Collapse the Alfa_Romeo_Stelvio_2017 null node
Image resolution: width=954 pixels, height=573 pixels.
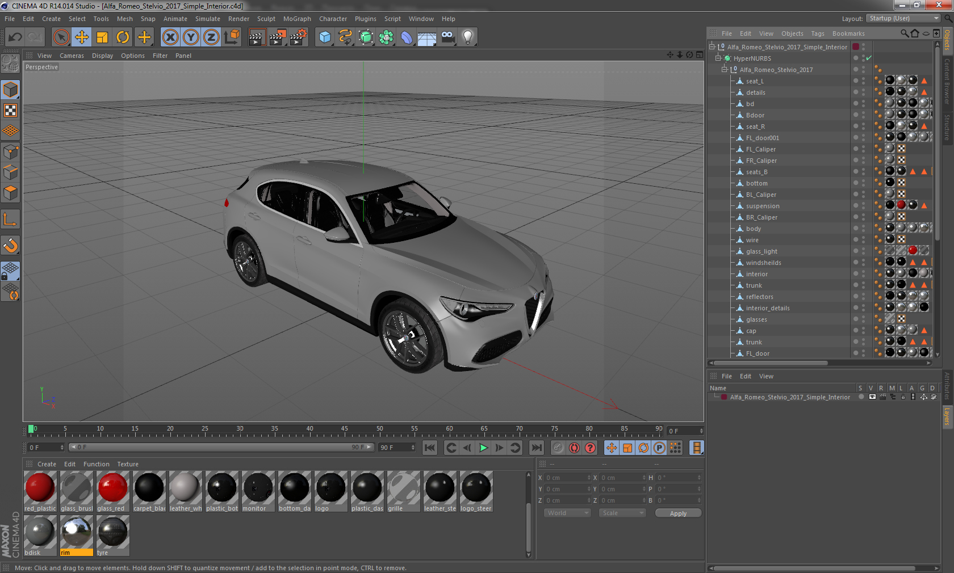(724, 70)
